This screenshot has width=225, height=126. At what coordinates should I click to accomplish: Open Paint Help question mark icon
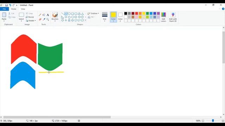(x=223, y=9)
